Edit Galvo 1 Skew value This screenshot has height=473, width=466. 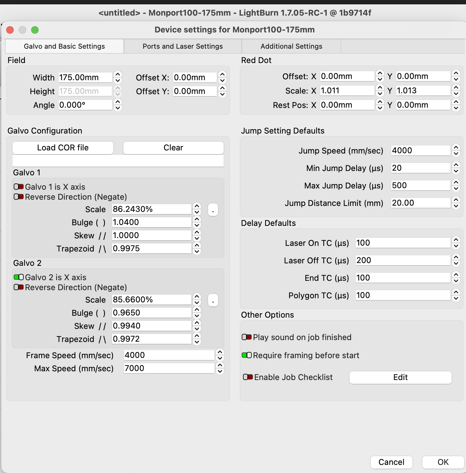pos(152,235)
